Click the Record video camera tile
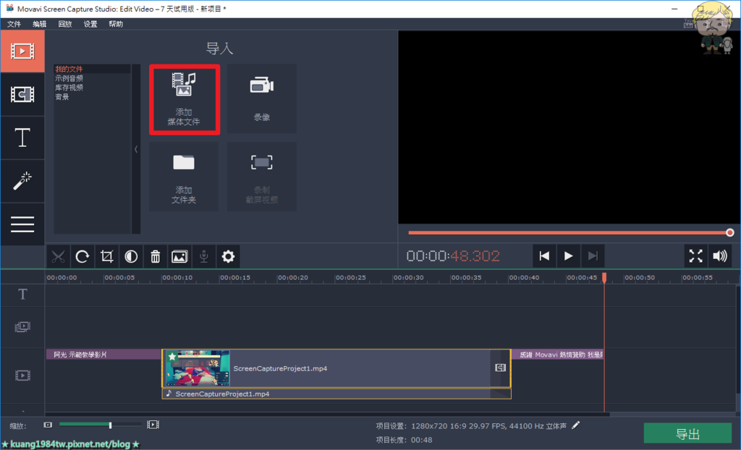741x450 pixels. pos(262,99)
